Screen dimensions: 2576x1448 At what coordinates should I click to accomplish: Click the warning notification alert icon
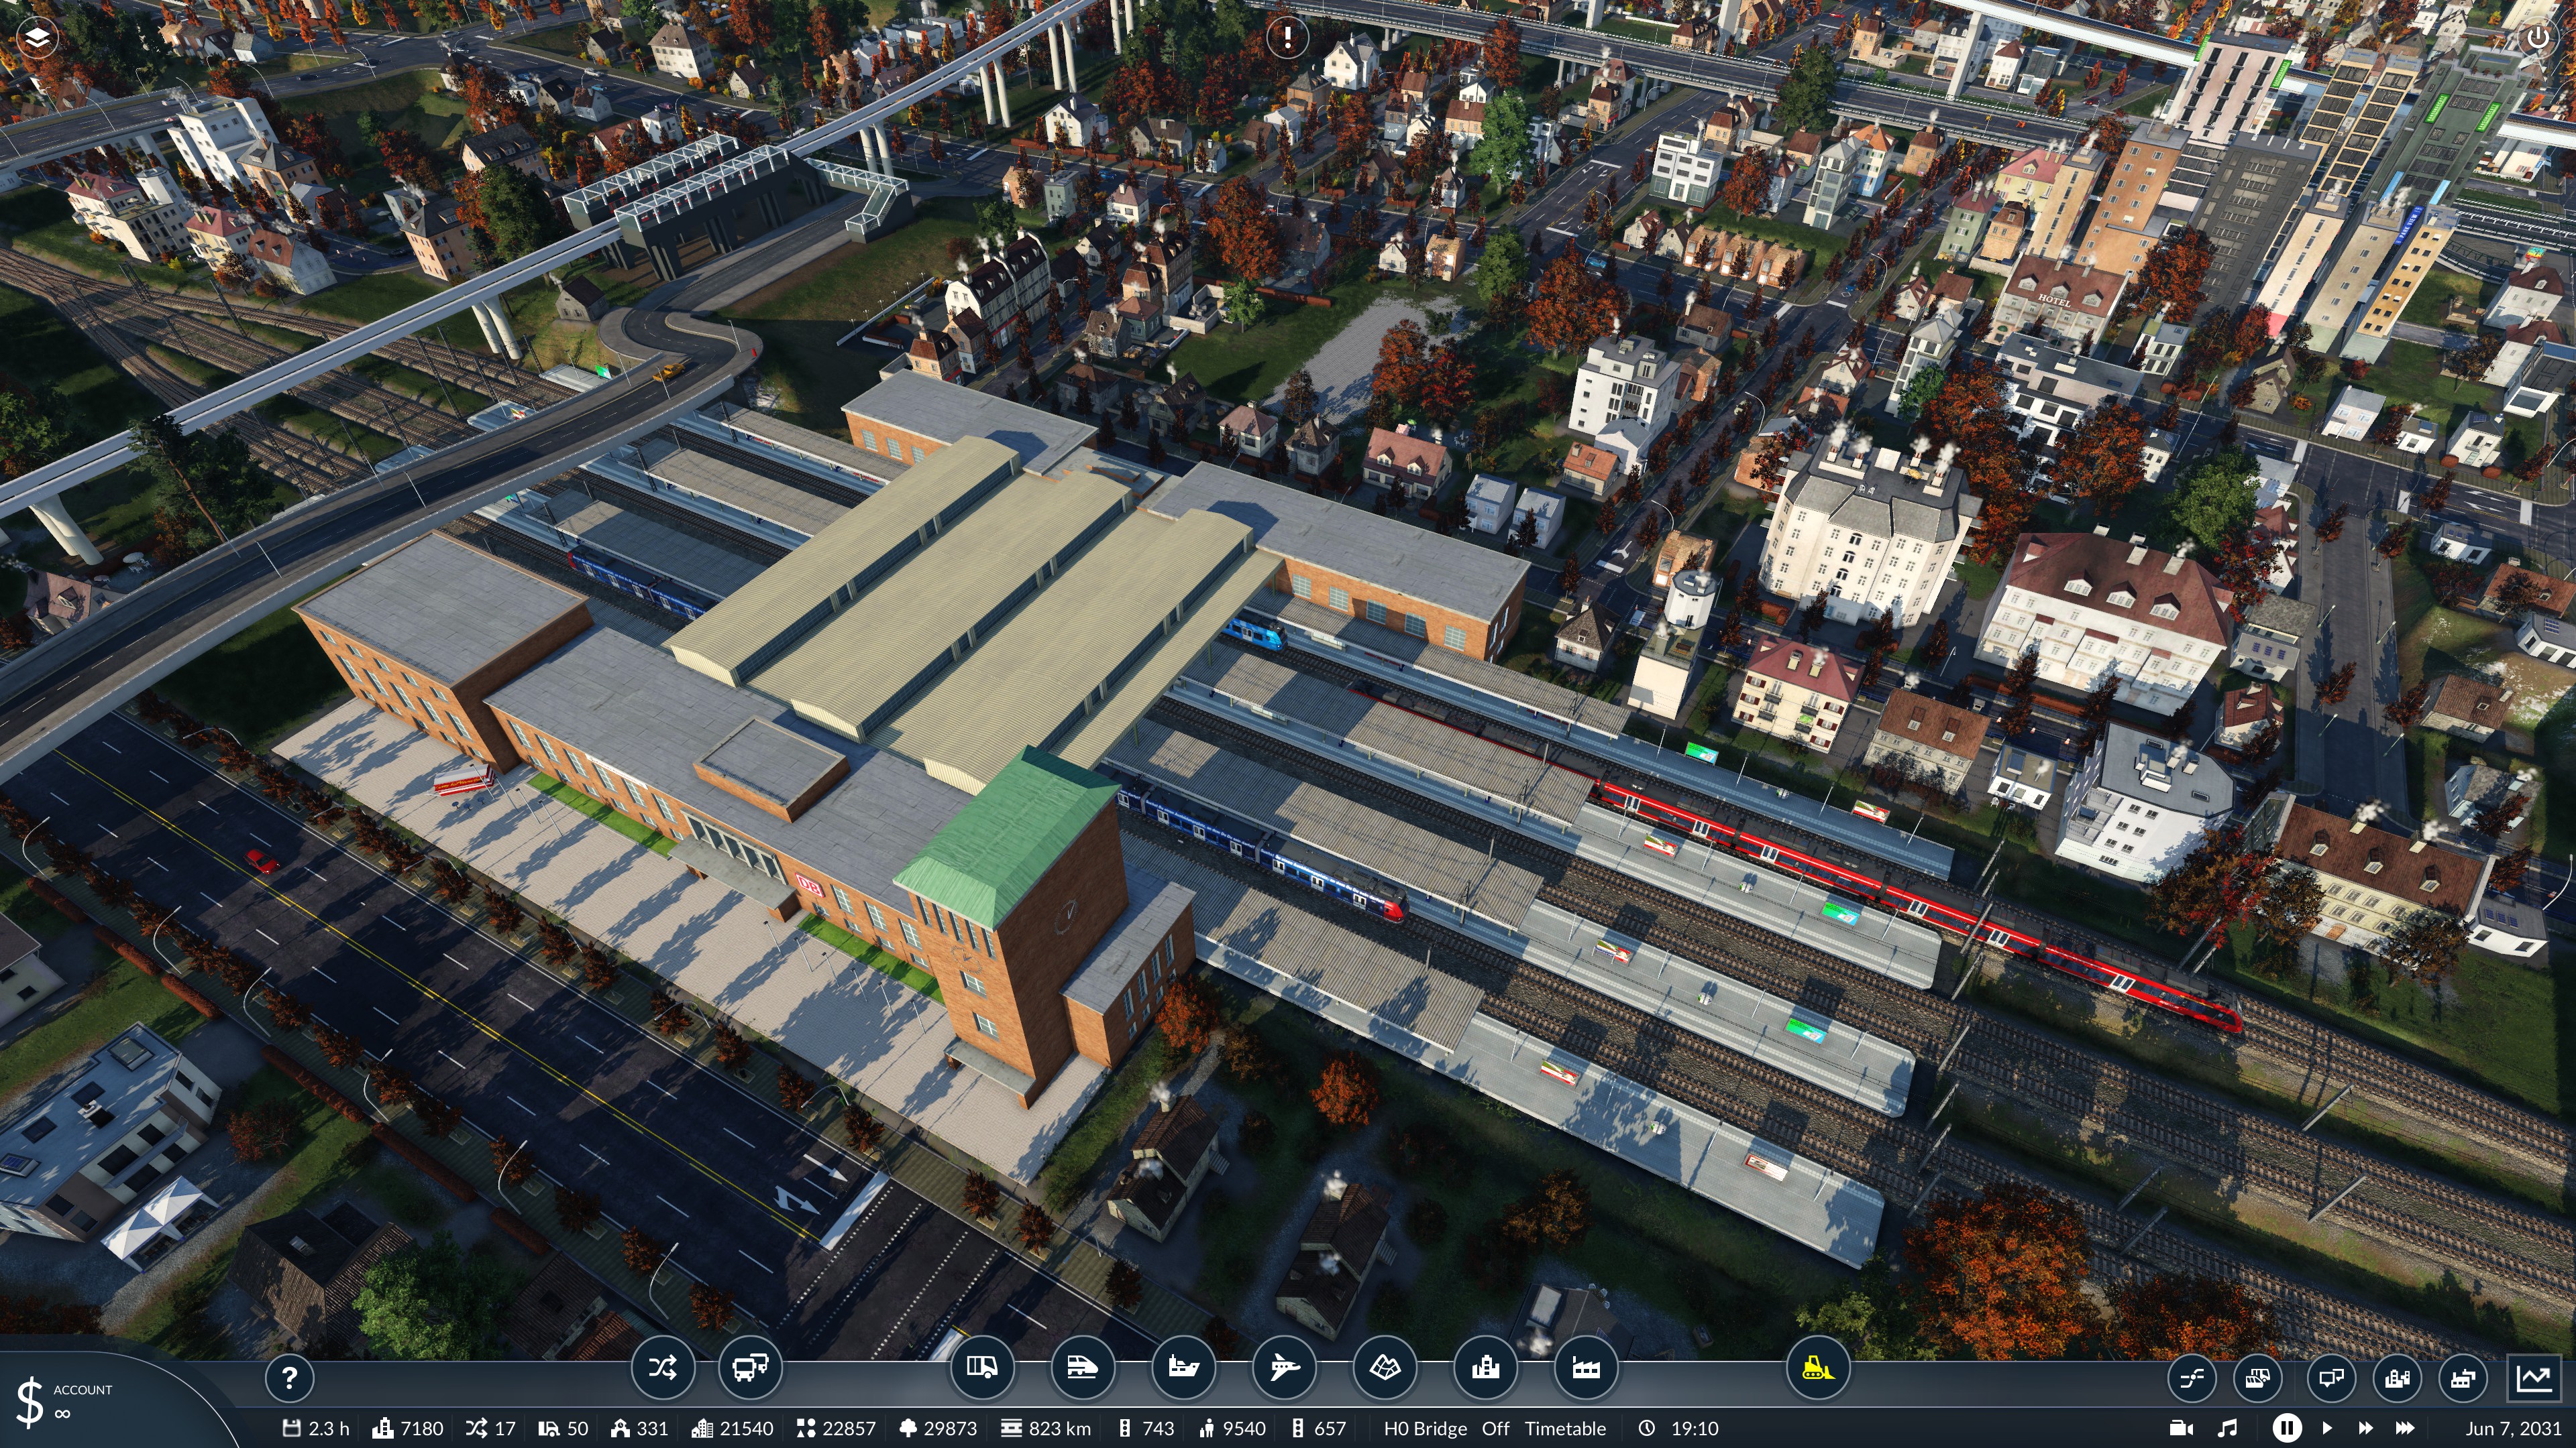tap(1286, 38)
